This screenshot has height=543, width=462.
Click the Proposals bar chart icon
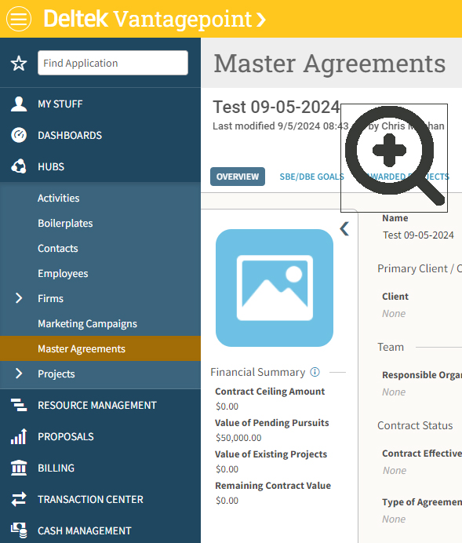[x=19, y=436]
